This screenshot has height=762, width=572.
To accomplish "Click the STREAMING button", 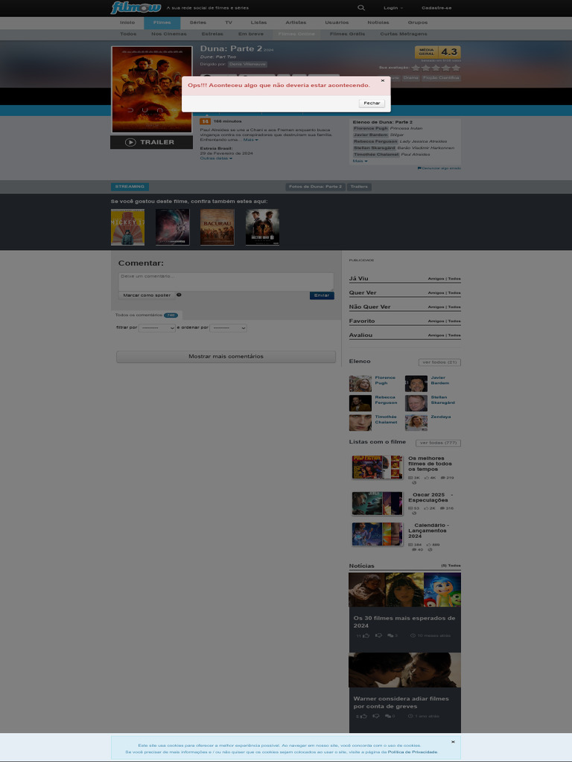I will (130, 187).
